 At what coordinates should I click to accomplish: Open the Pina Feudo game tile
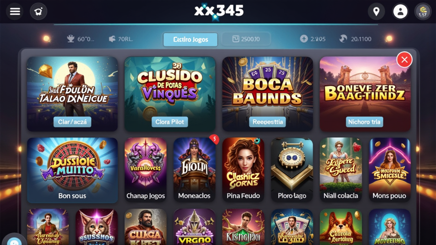[x=243, y=170]
